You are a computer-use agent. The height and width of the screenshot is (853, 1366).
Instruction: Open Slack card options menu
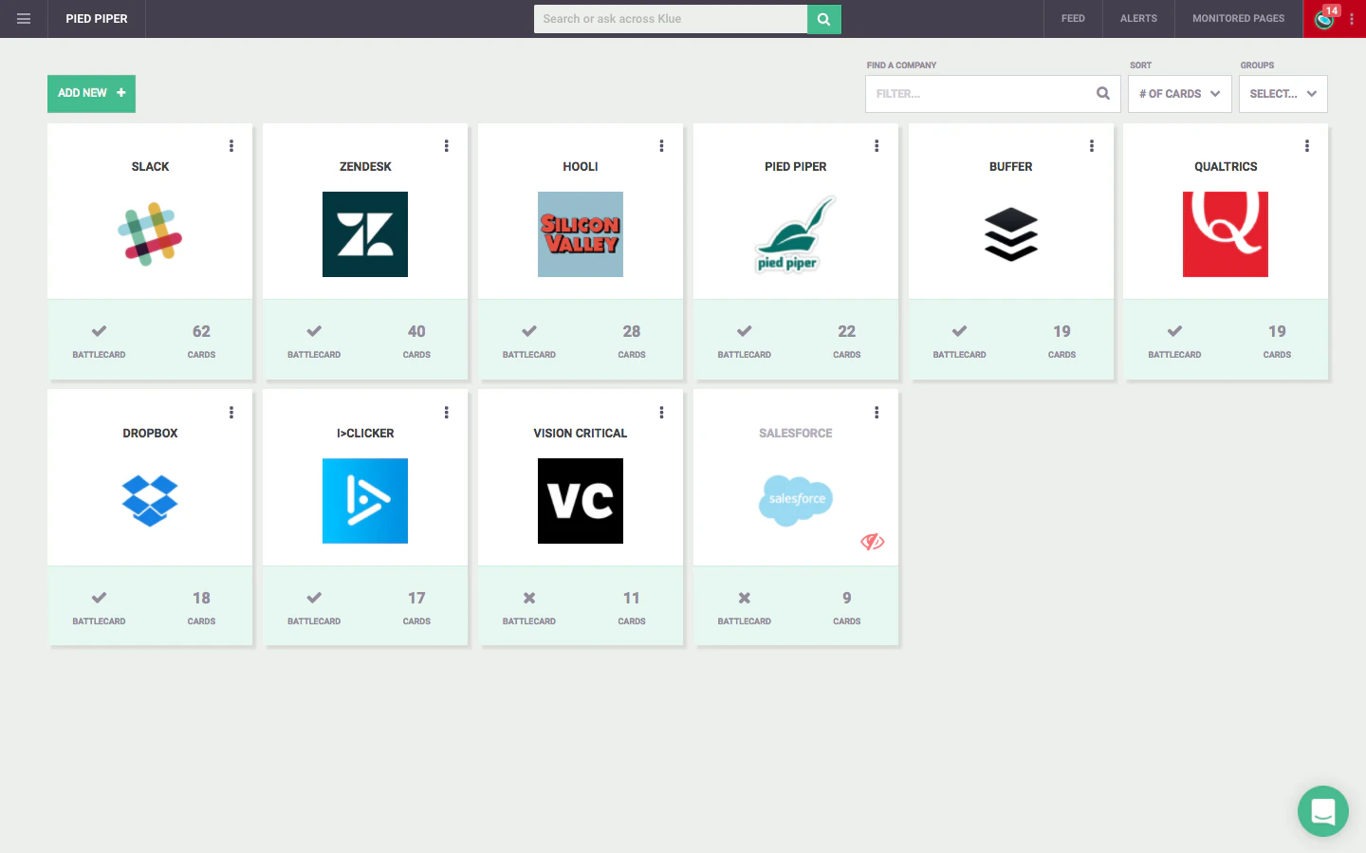[x=231, y=146]
